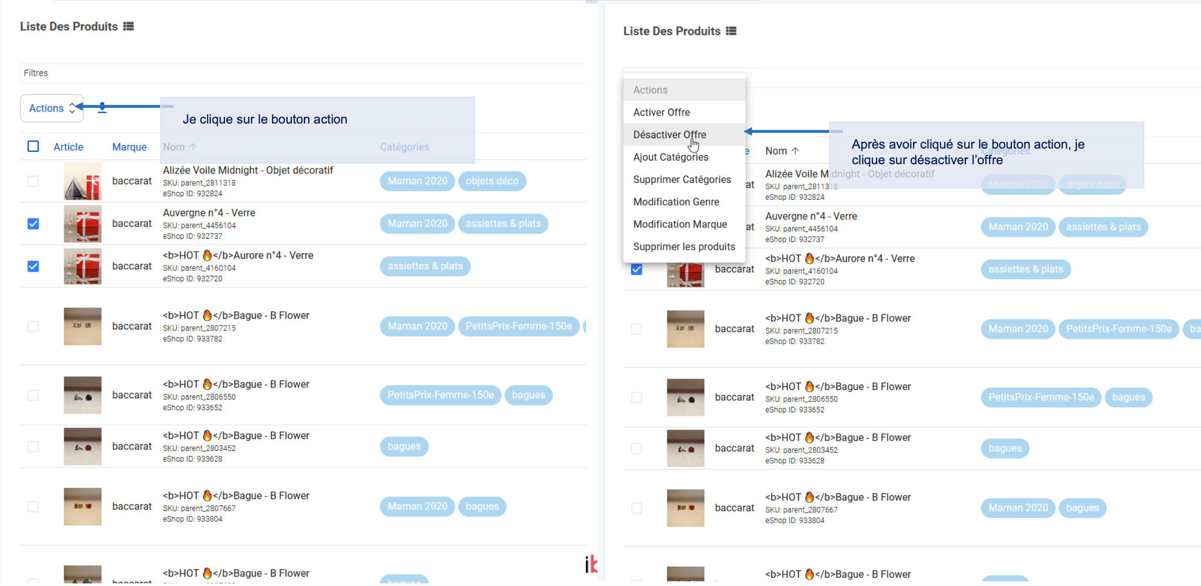Click baccarat brand in left Auvergne row
1201x586 pixels.
(132, 223)
